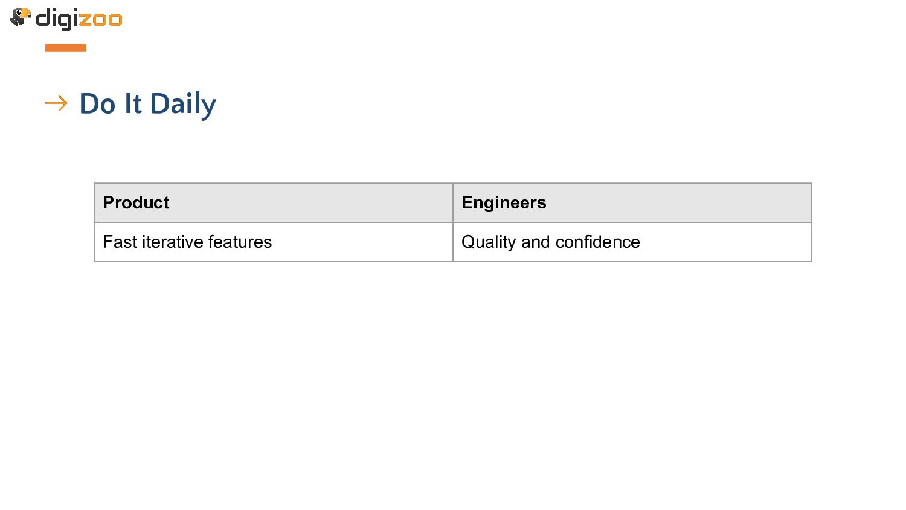Viewport: 906px width, 510px height.
Task: Click the word "features" in the table
Action: (x=240, y=242)
